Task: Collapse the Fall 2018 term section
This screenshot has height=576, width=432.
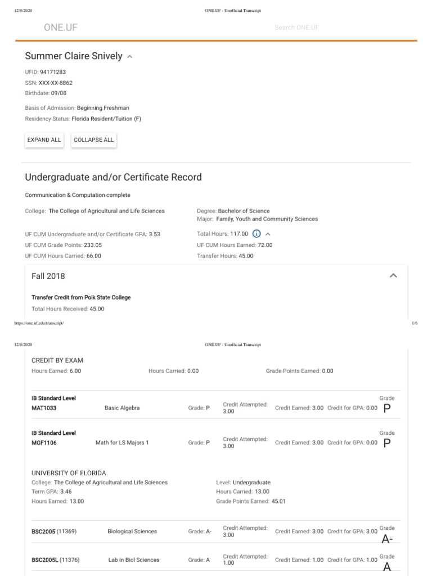Action: (x=393, y=276)
